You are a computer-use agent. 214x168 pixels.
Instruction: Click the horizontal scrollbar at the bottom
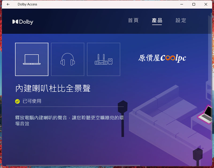[x=73, y=165]
